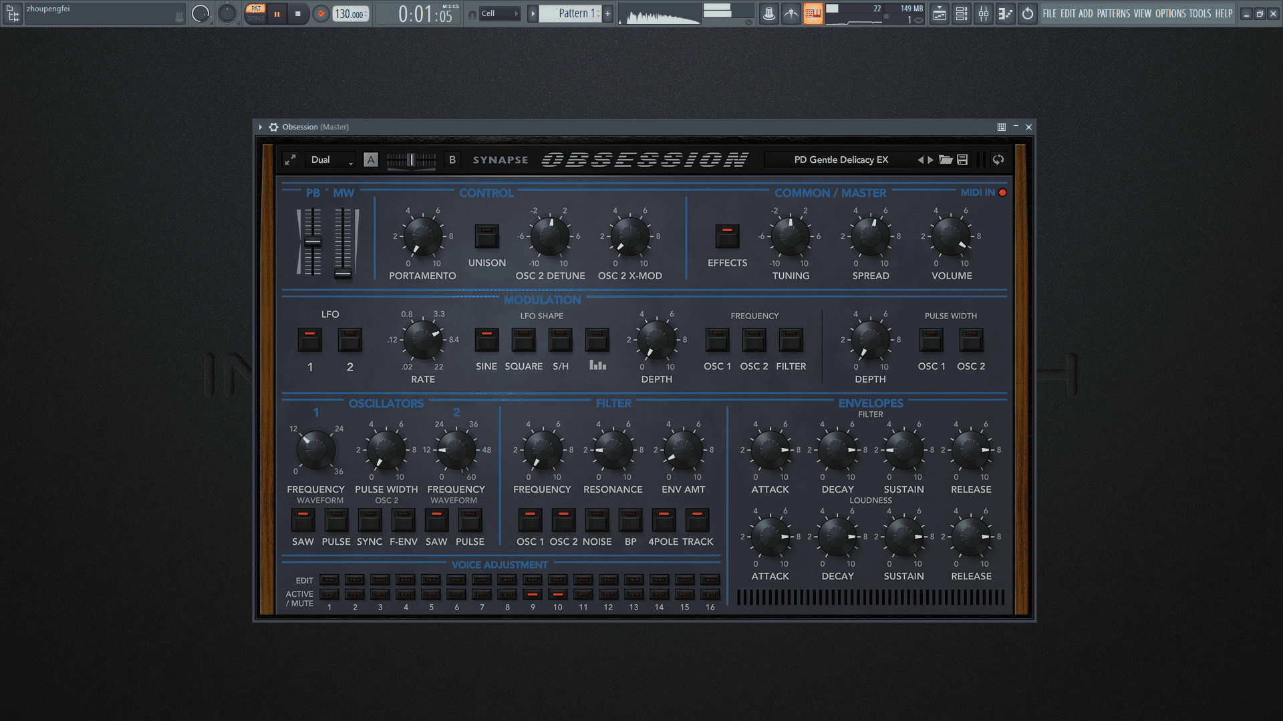The height and width of the screenshot is (721, 1283).
Task: Toggle PAT/SONG mode switch
Action: [x=256, y=13]
